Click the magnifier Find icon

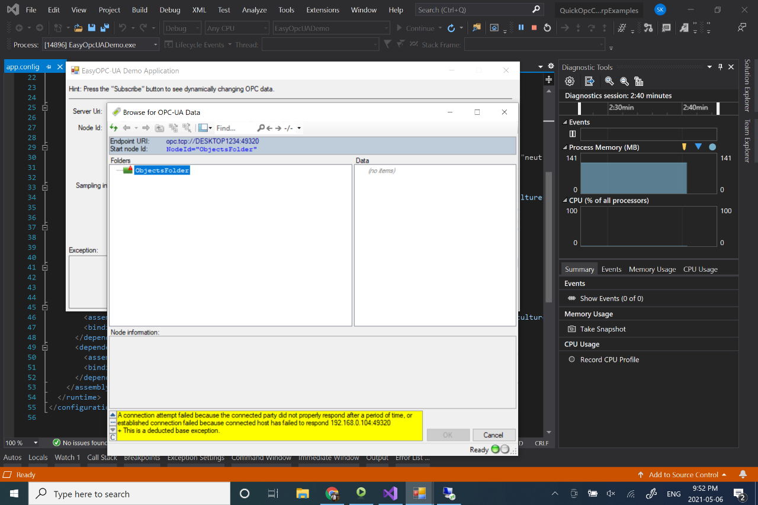261,128
